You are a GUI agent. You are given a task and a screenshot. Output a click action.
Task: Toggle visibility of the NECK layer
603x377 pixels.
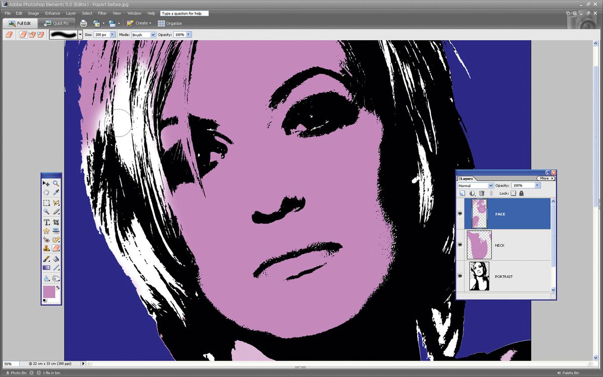point(460,245)
